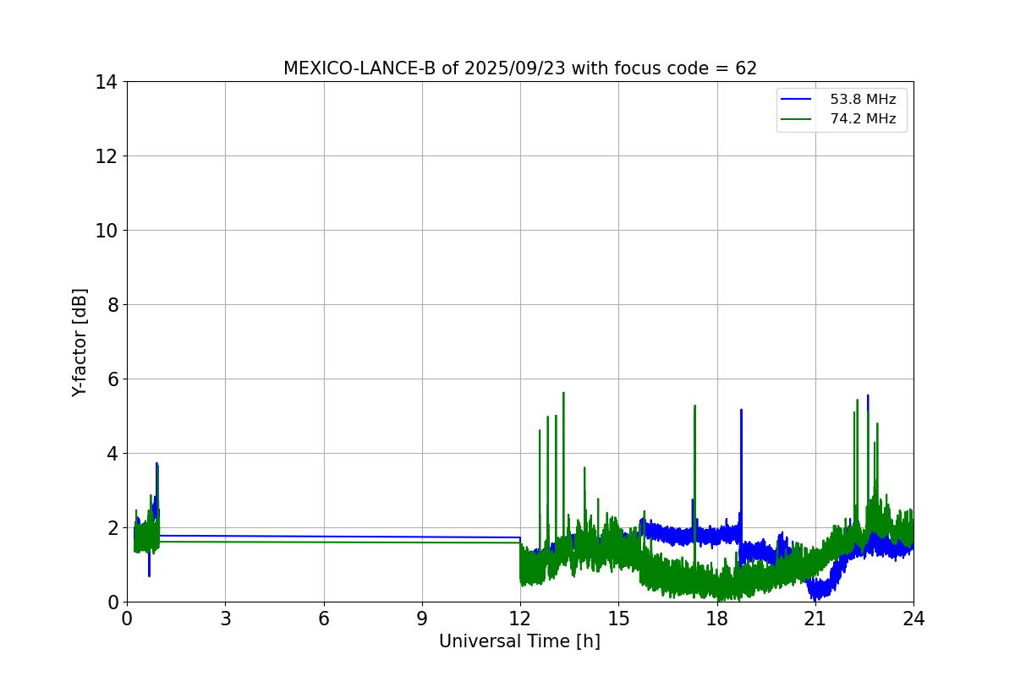The width and height of the screenshot is (1015, 676).
Task: Click the tallest green spike near 13.3 h
Action: point(563,394)
